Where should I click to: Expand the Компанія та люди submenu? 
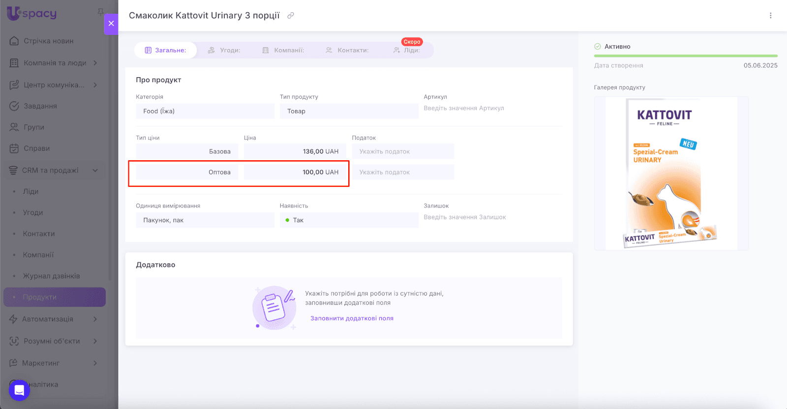(x=95, y=63)
